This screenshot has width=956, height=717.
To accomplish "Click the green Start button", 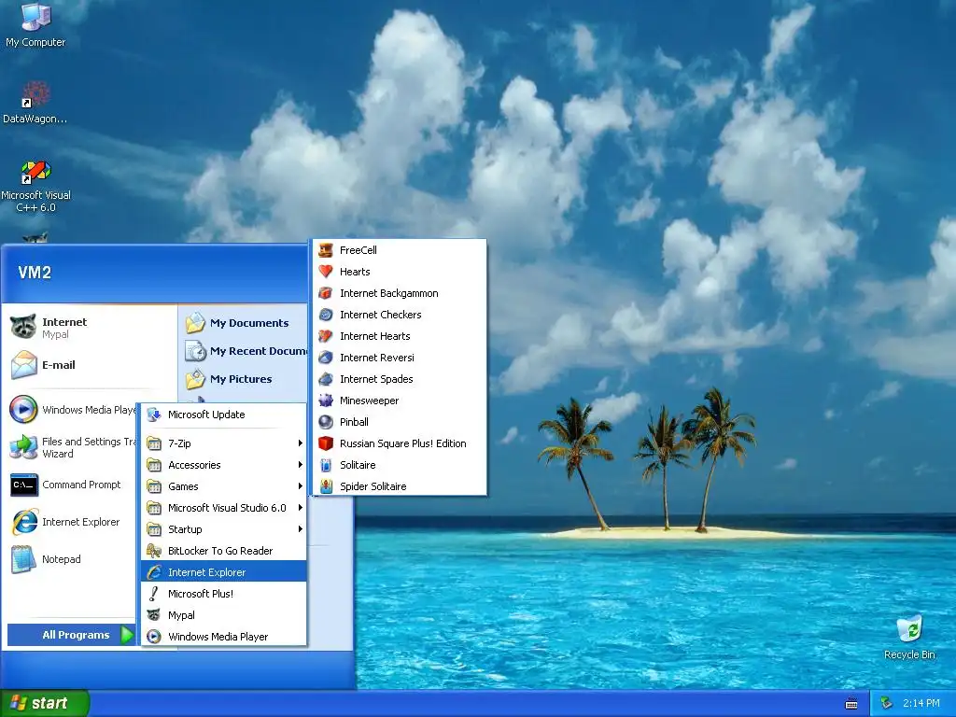I will (44, 703).
